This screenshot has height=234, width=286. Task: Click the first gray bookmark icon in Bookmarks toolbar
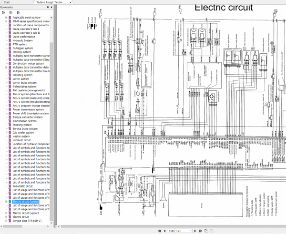(x=3, y=12)
